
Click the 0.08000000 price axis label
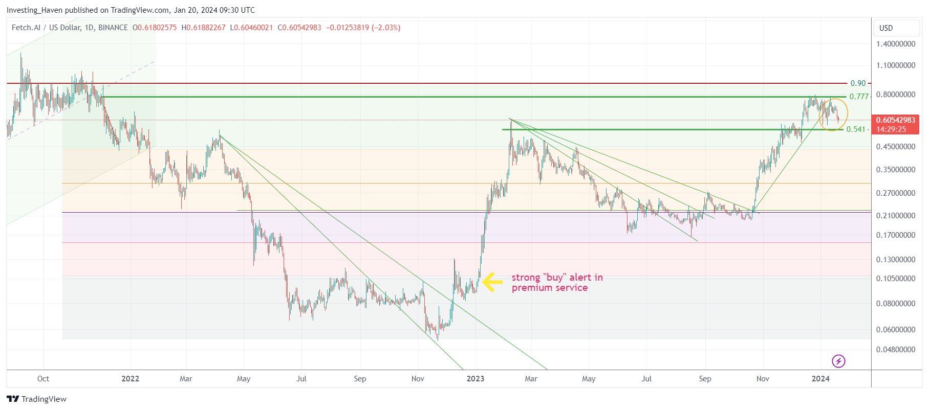(x=896, y=304)
